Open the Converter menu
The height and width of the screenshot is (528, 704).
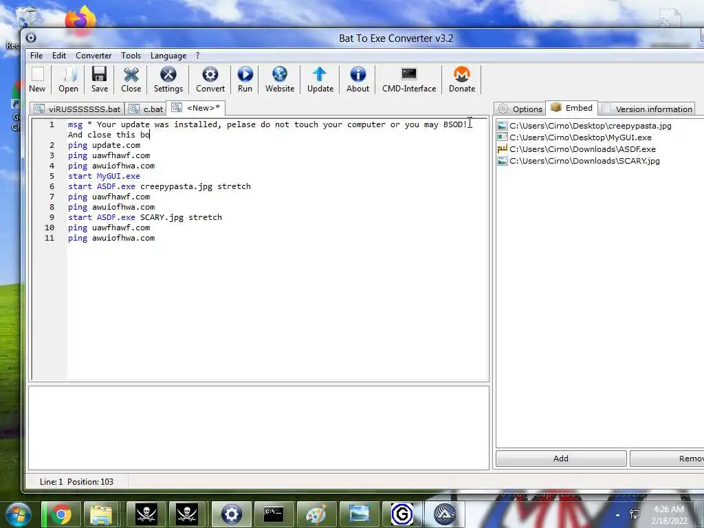(x=93, y=56)
